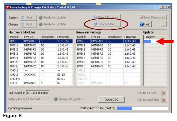Select CPLD row in Hardware Modules
Screen dimensions: 177x121
click(41, 83)
